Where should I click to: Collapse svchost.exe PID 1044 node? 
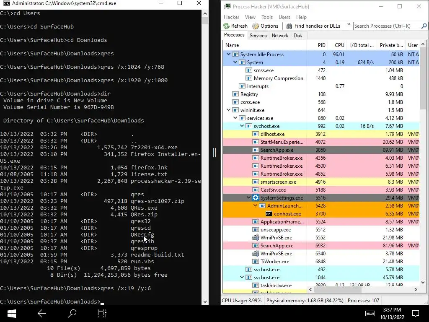coord(242,278)
